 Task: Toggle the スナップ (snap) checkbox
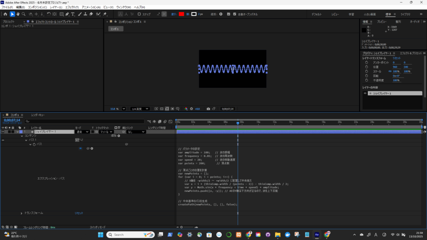(140, 14)
